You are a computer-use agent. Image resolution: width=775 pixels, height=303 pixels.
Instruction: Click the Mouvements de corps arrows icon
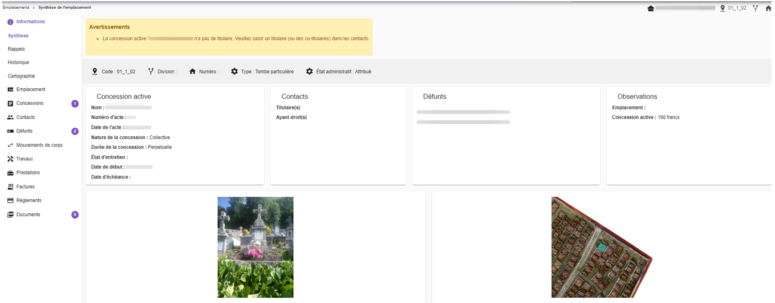tap(10, 145)
